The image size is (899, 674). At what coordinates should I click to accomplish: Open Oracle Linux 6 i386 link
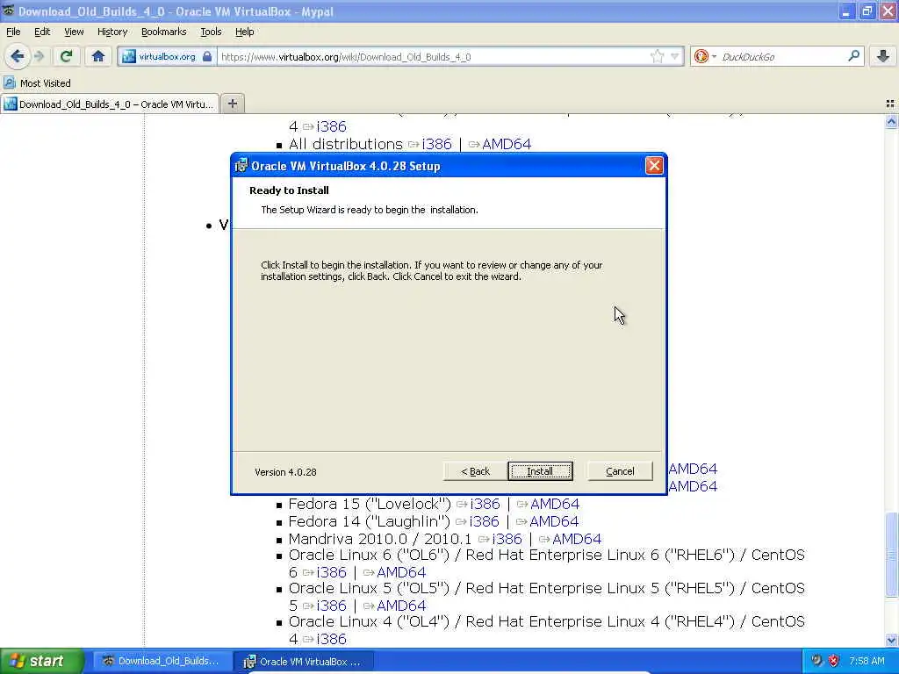331,572
